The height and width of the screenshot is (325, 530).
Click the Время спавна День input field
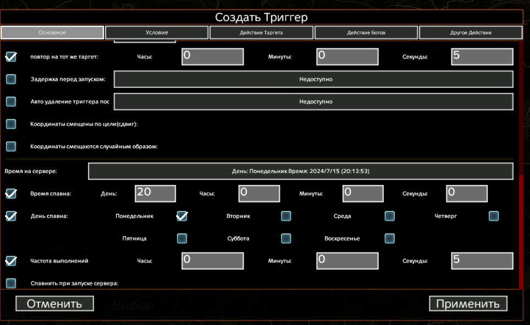pyautogui.click(x=155, y=193)
